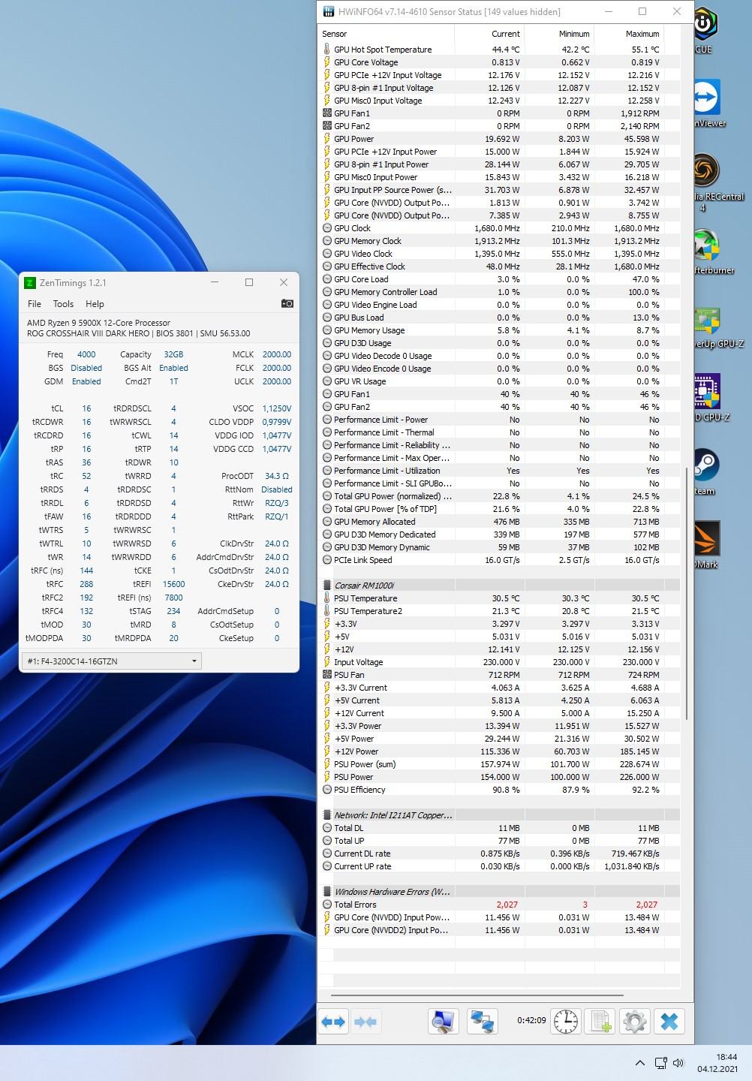Show hidden tray icons chevron

click(x=639, y=1063)
